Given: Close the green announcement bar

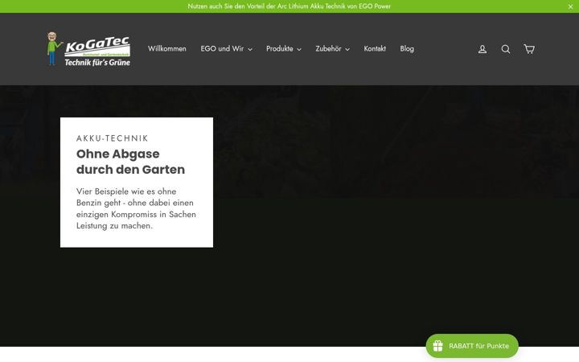Looking at the screenshot, I should [570, 6].
